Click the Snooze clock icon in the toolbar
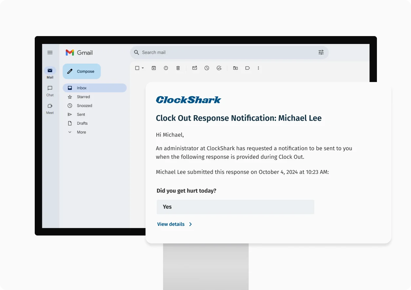411x290 pixels. click(x=207, y=68)
